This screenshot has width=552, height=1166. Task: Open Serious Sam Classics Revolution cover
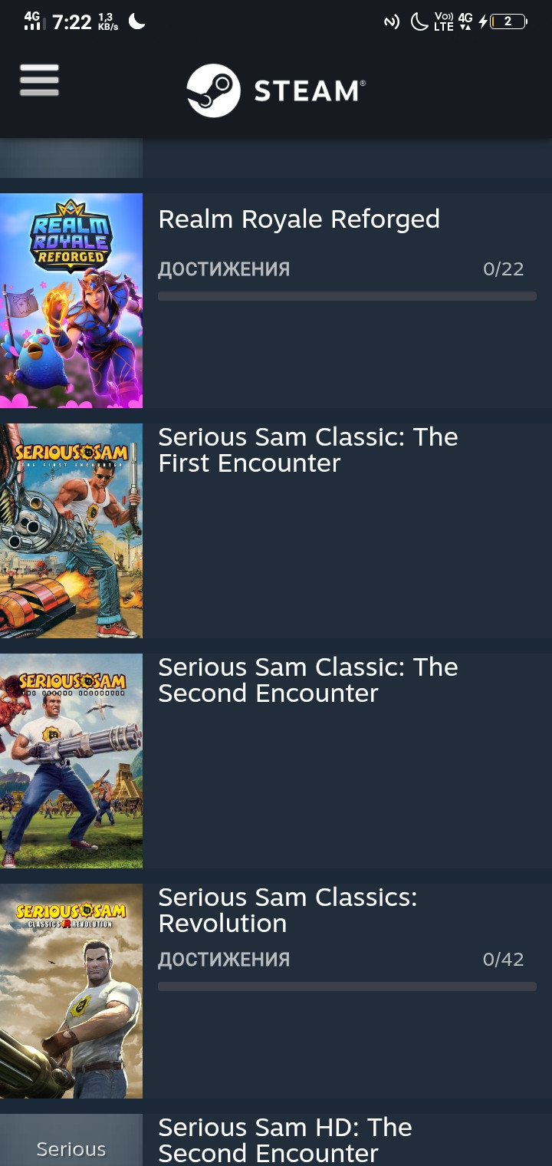(x=71, y=991)
